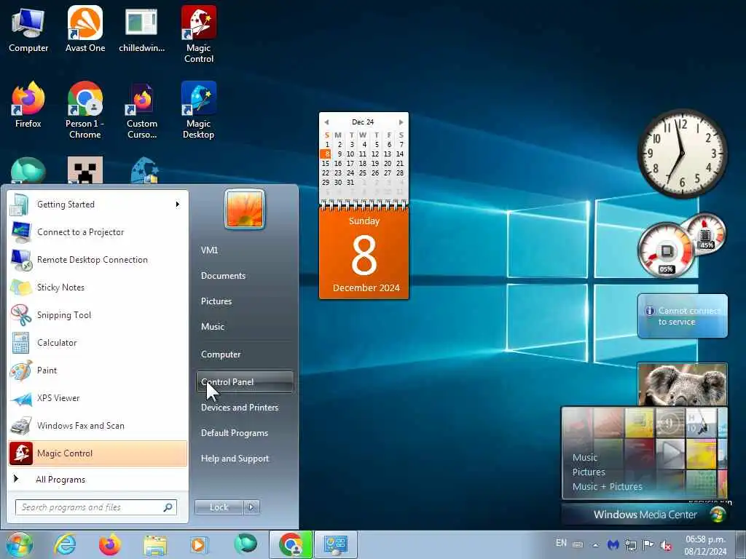The width and height of the screenshot is (746, 559).
Task: Switch to Chrome in the taskbar
Action: 291,544
